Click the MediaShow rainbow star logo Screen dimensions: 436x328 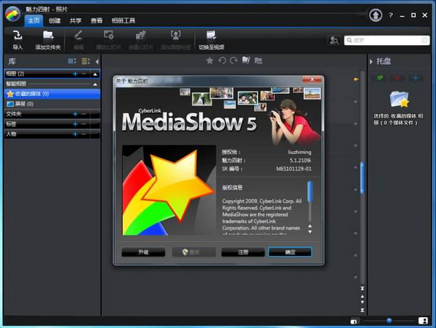pos(12,14)
